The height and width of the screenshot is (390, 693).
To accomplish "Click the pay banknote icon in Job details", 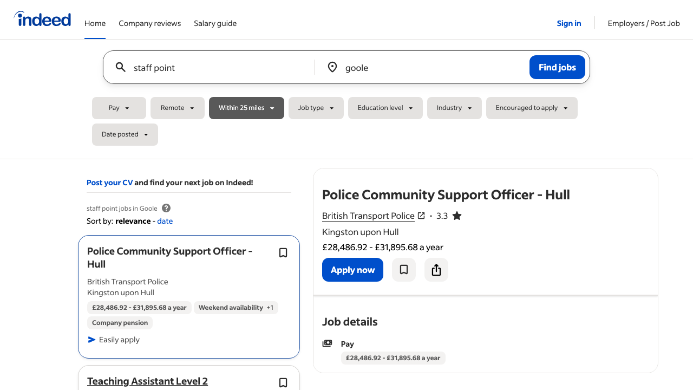I will (x=327, y=343).
